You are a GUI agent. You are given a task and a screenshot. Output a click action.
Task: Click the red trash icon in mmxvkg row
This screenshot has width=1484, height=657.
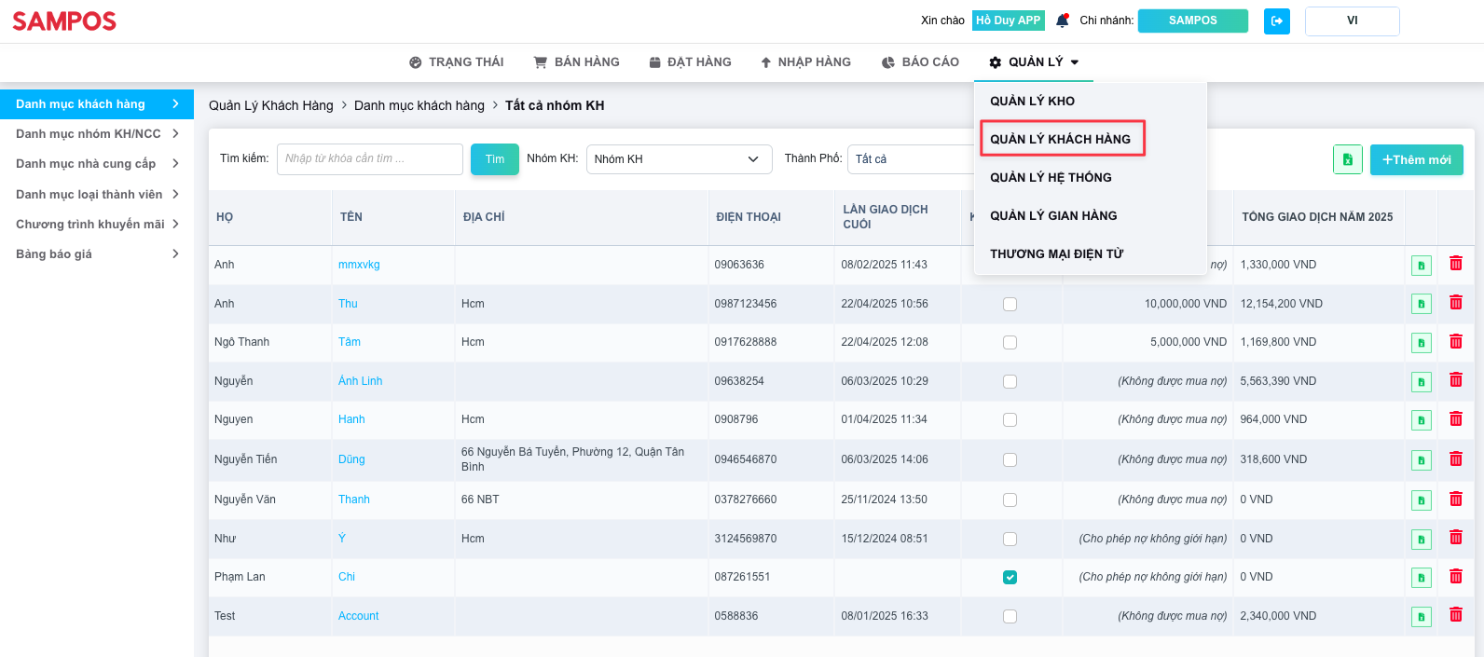point(1456,264)
